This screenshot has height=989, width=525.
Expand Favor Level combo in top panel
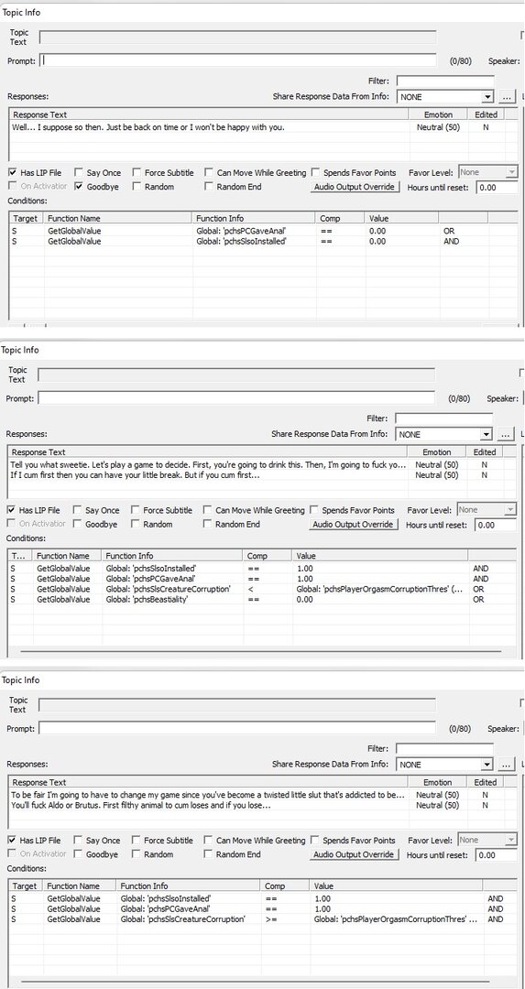coord(511,172)
